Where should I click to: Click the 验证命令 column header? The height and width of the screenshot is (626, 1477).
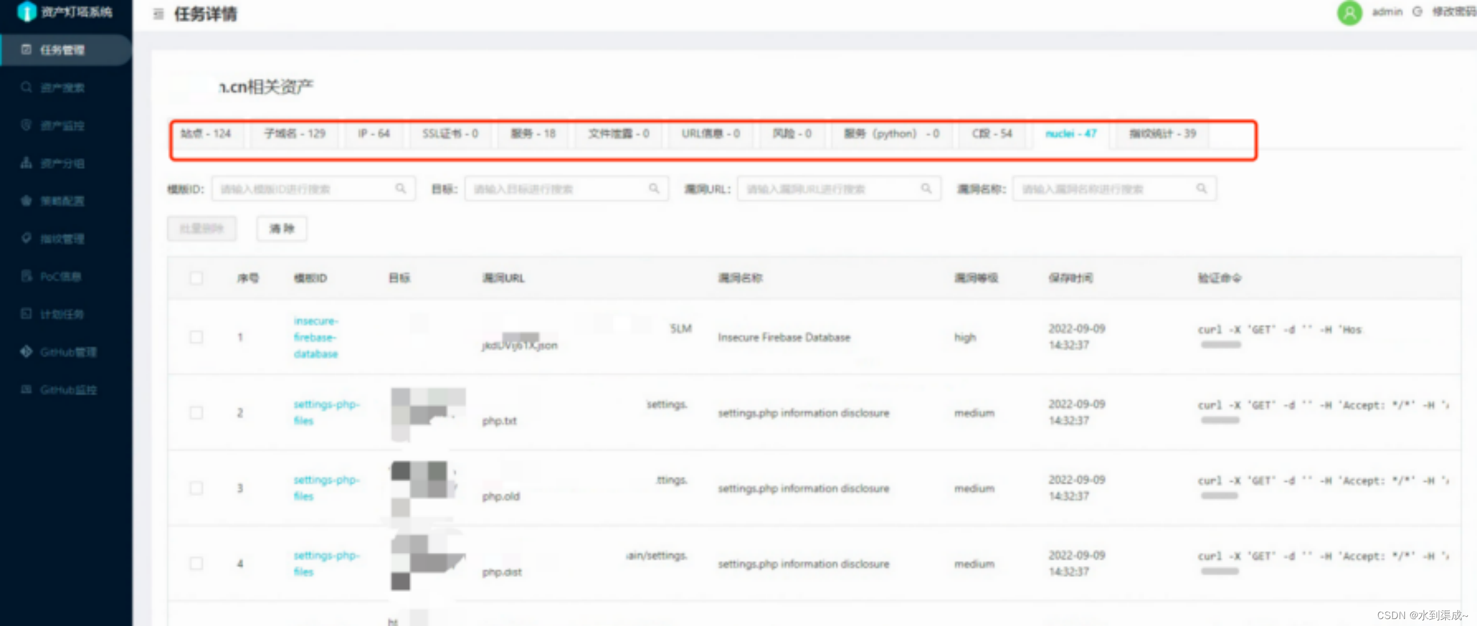click(1219, 278)
